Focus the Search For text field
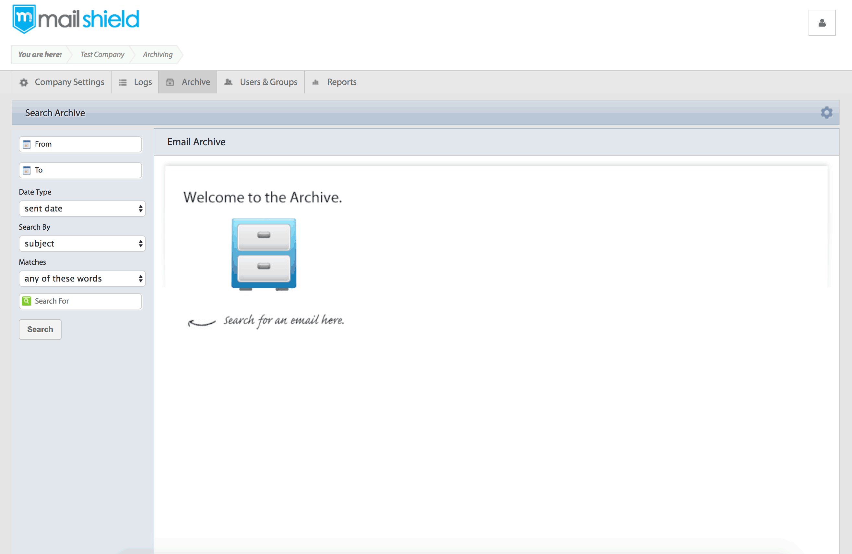The height and width of the screenshot is (554, 852). click(x=80, y=301)
